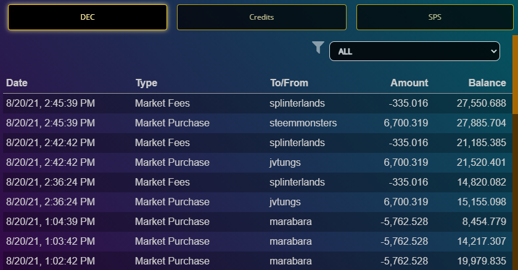Click the Amount column header
The height and width of the screenshot is (270, 518).
tap(409, 83)
